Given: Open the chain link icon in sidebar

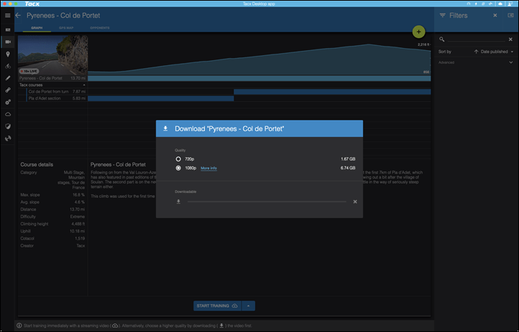Looking at the screenshot, I should tap(8, 90).
